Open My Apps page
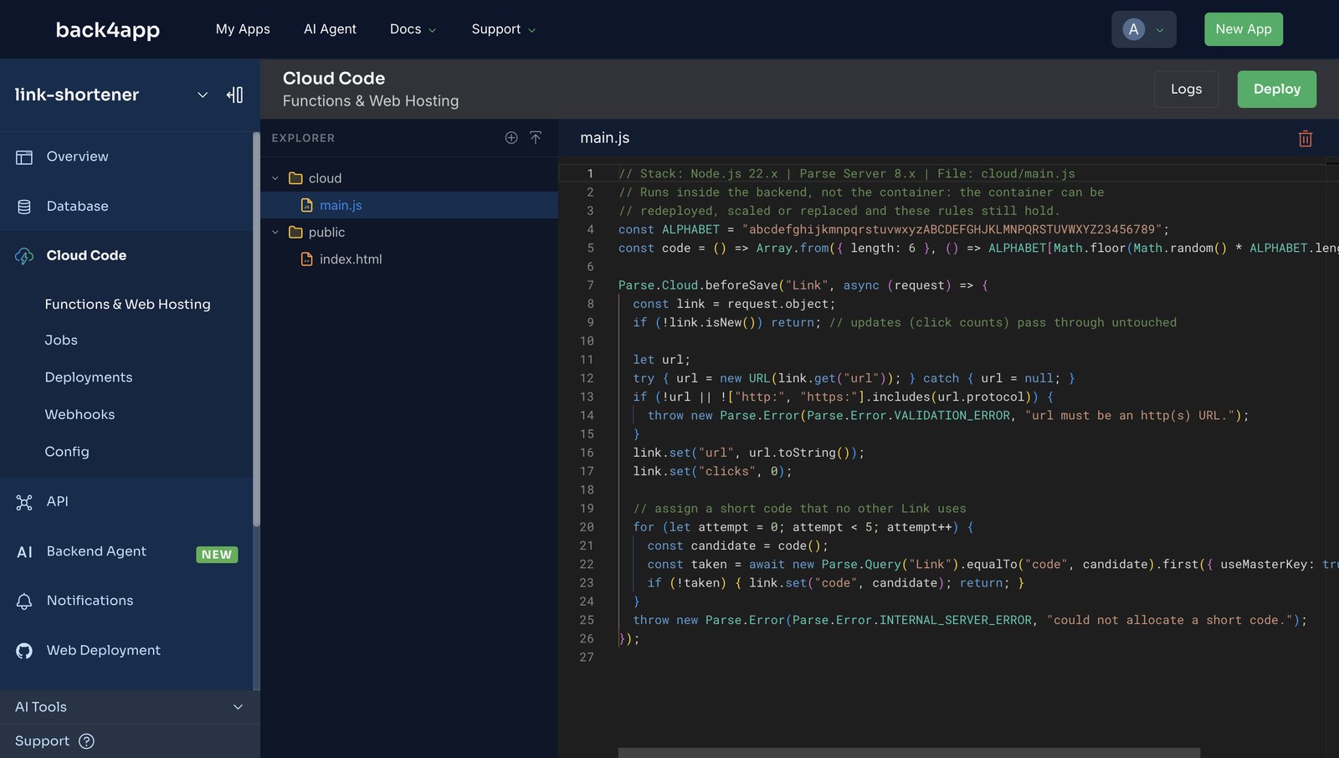This screenshot has width=1339, height=758. pos(243,29)
